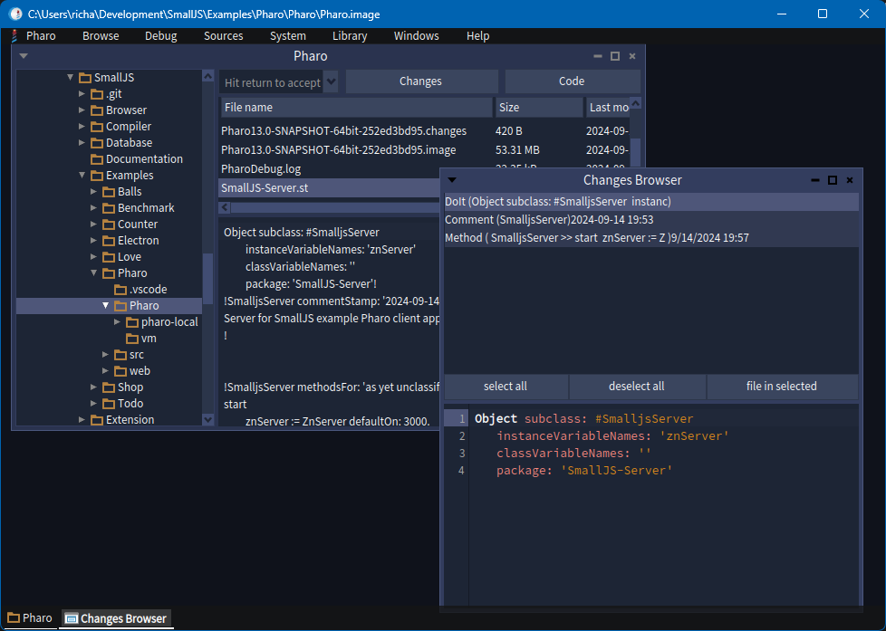
Task: Minimize the Pharo file browser inner window
Action: (x=598, y=56)
